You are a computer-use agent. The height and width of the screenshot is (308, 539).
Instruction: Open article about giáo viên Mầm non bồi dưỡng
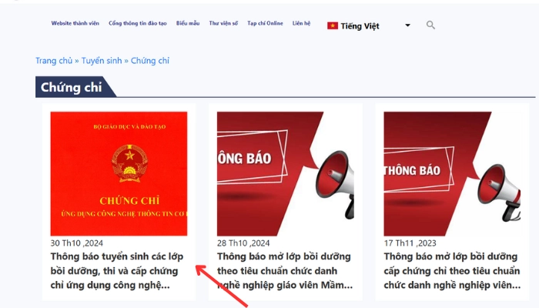click(285, 271)
